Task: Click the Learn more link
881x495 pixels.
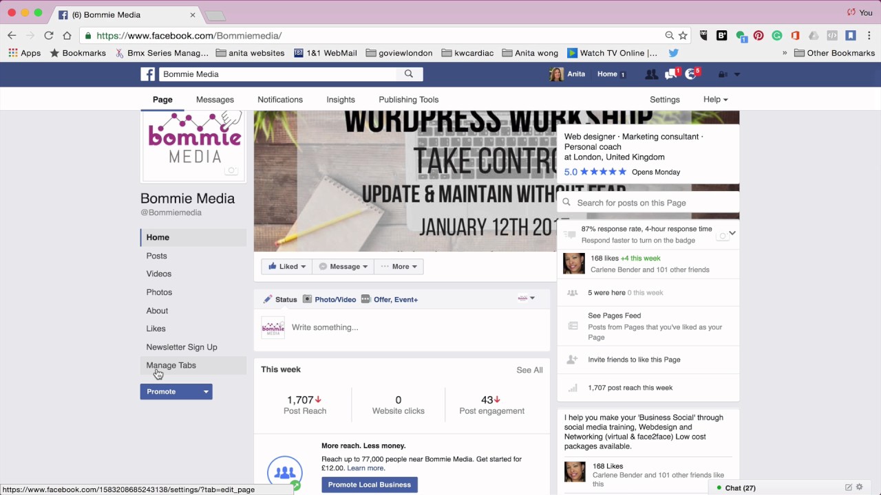Action: pyautogui.click(x=365, y=468)
